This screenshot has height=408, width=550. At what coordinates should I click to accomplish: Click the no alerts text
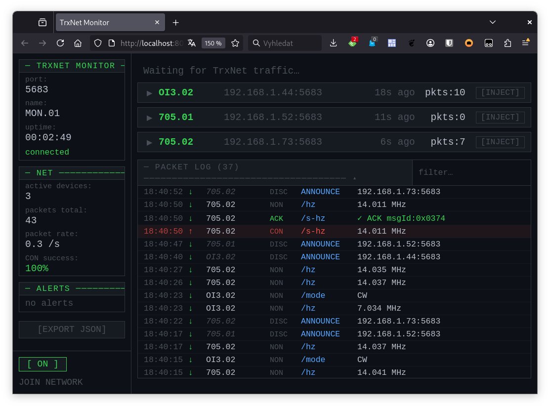tap(49, 303)
